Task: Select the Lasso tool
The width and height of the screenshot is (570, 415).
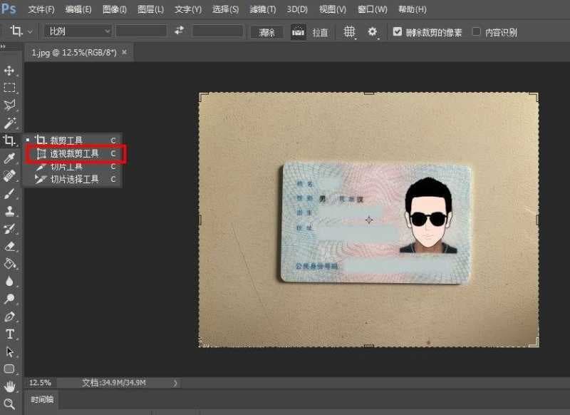Action: (10, 105)
